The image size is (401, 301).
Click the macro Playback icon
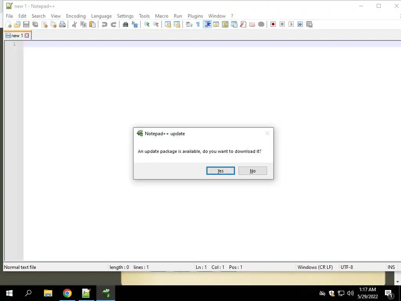coord(291,24)
